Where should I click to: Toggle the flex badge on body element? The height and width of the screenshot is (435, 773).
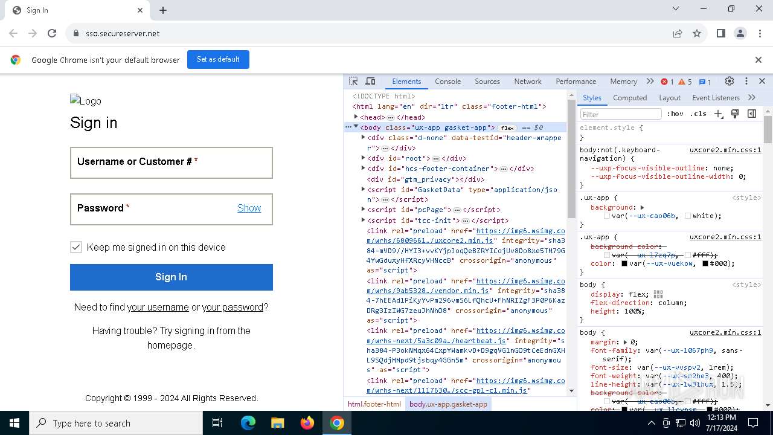[507, 128]
